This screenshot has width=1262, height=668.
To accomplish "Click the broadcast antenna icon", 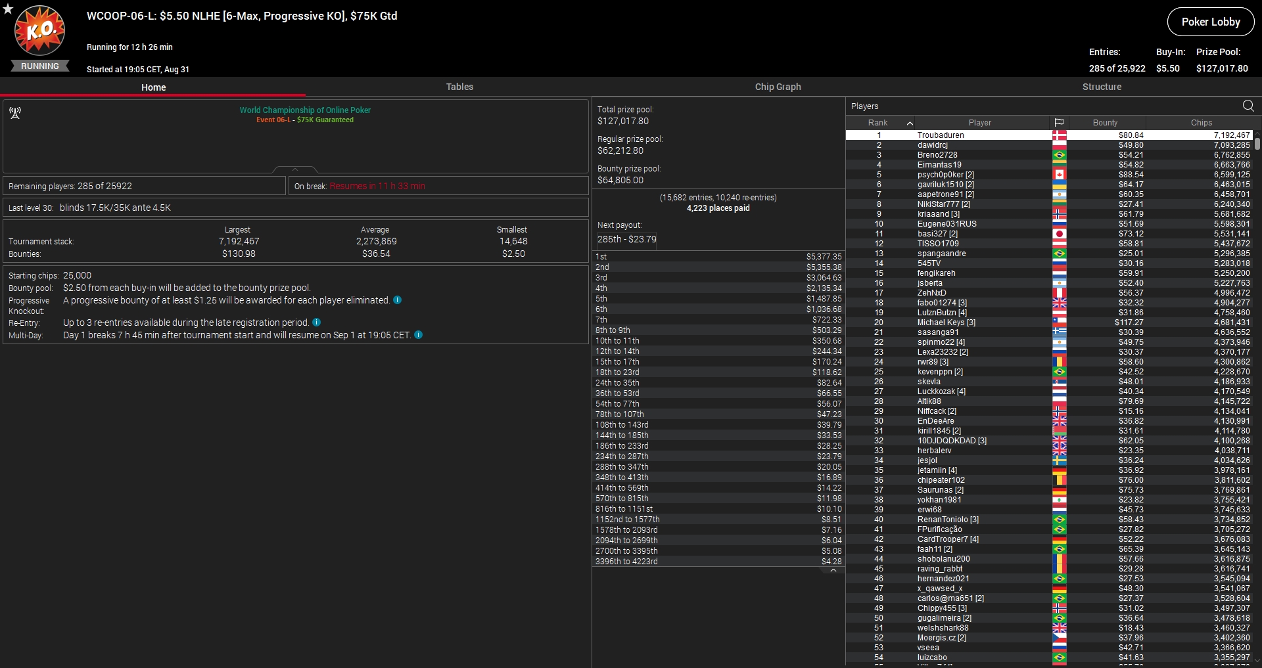I will click(15, 113).
